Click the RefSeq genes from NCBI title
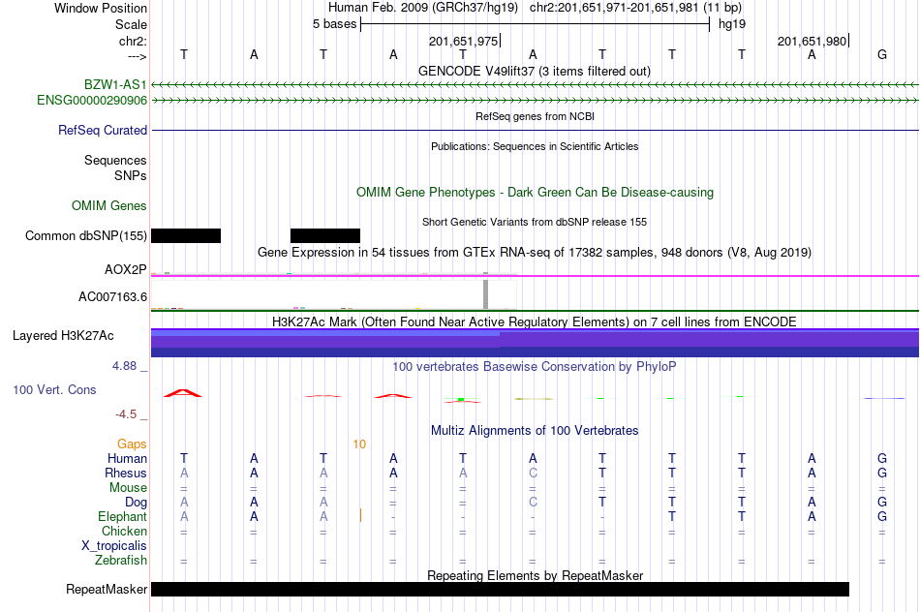The height and width of the screenshot is (612, 920). pyautogui.click(x=536, y=116)
